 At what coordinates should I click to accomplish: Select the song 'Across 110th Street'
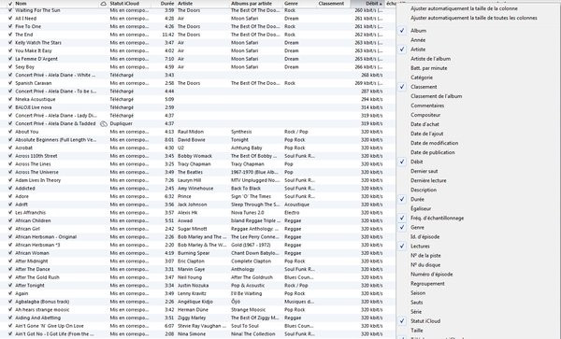point(36,156)
